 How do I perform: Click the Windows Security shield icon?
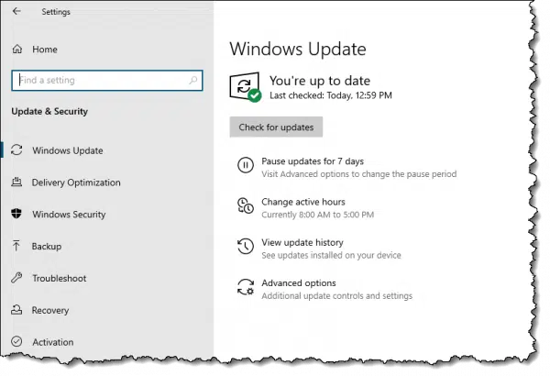click(16, 214)
